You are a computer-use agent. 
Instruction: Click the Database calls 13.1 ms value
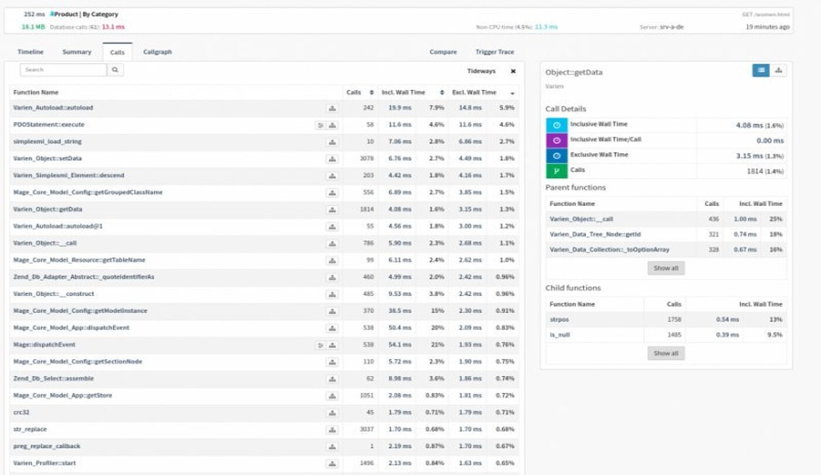tap(113, 27)
